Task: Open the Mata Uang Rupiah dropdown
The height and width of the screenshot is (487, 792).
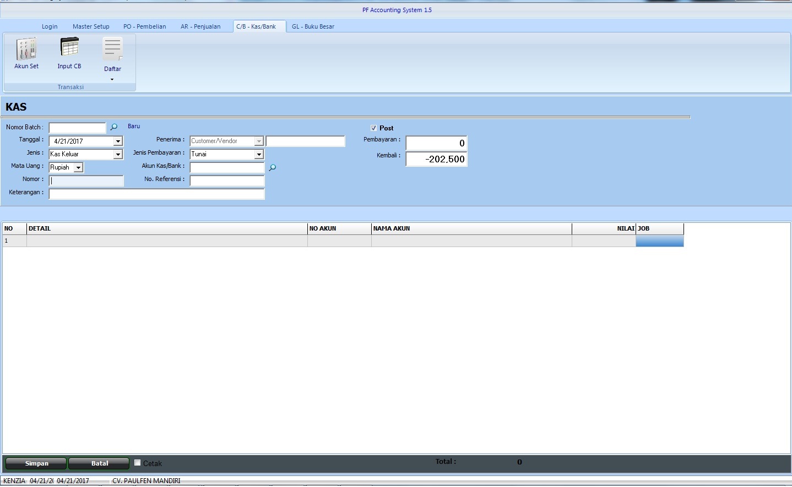Action: tap(78, 168)
